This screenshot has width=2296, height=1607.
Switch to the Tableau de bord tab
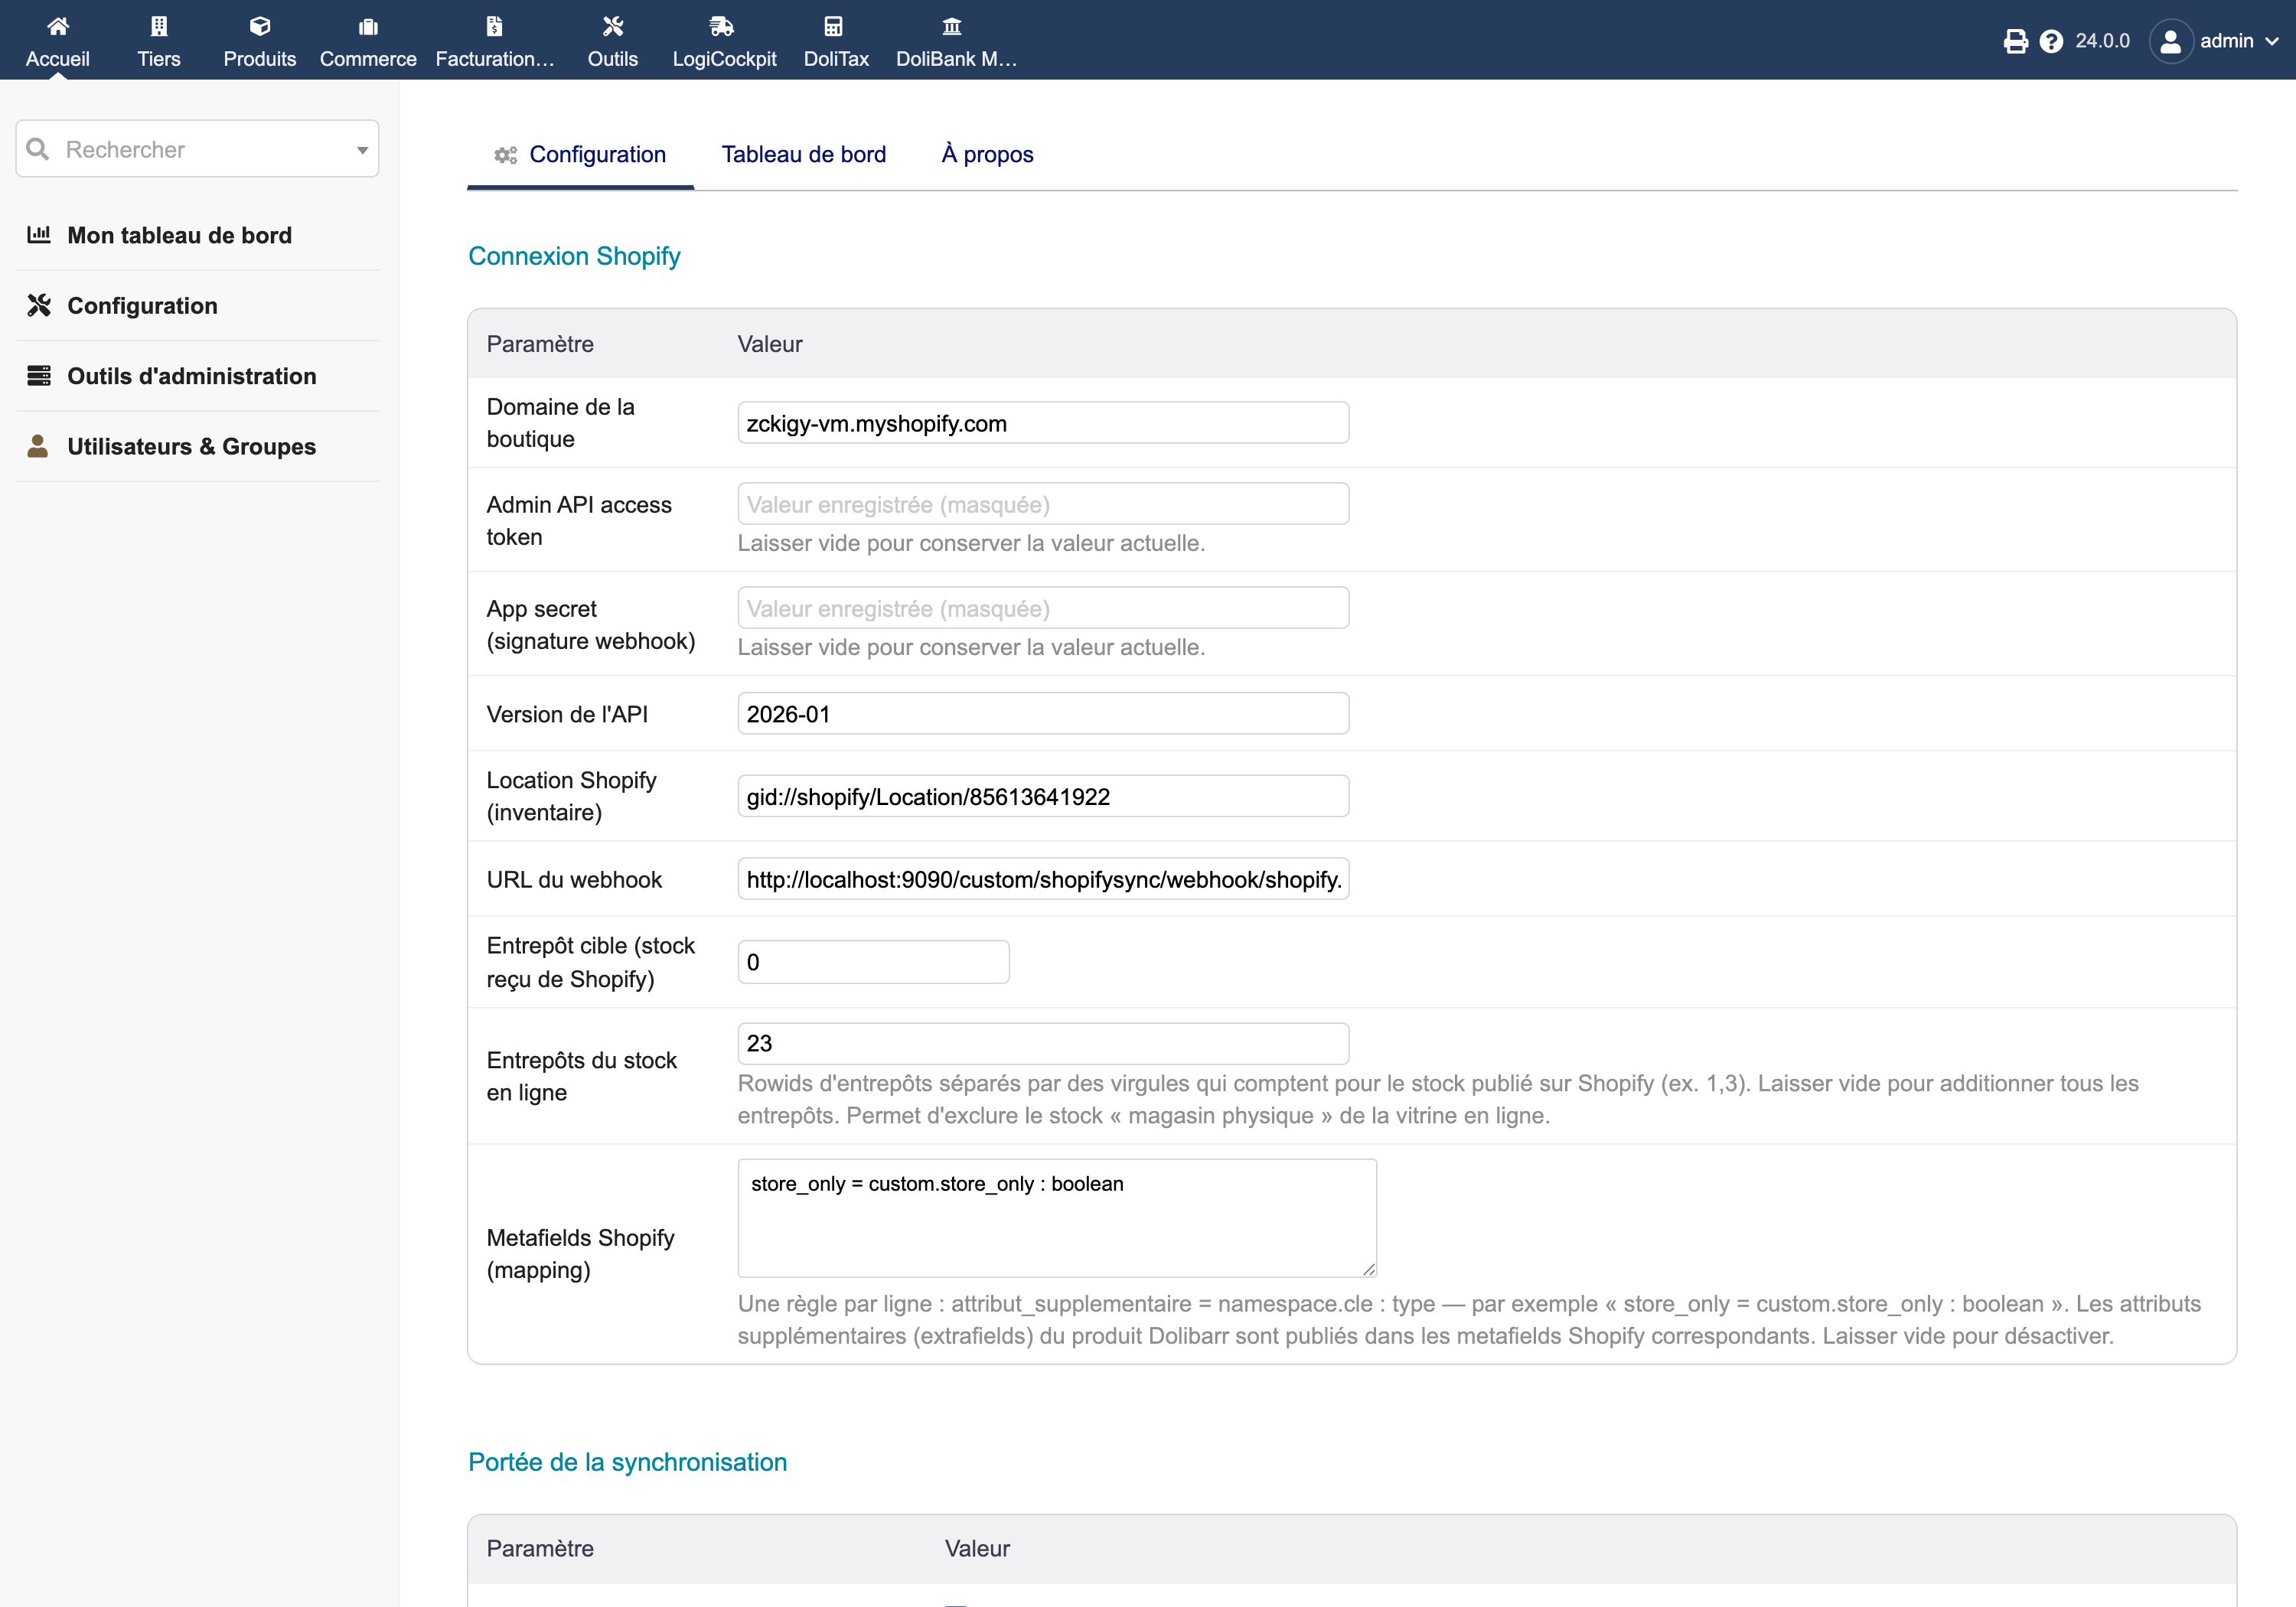point(804,155)
